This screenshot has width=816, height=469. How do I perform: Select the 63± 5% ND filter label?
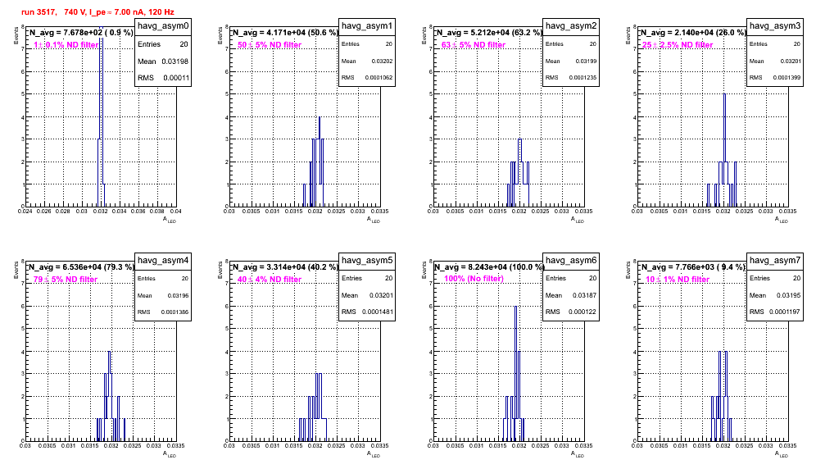pos(474,45)
